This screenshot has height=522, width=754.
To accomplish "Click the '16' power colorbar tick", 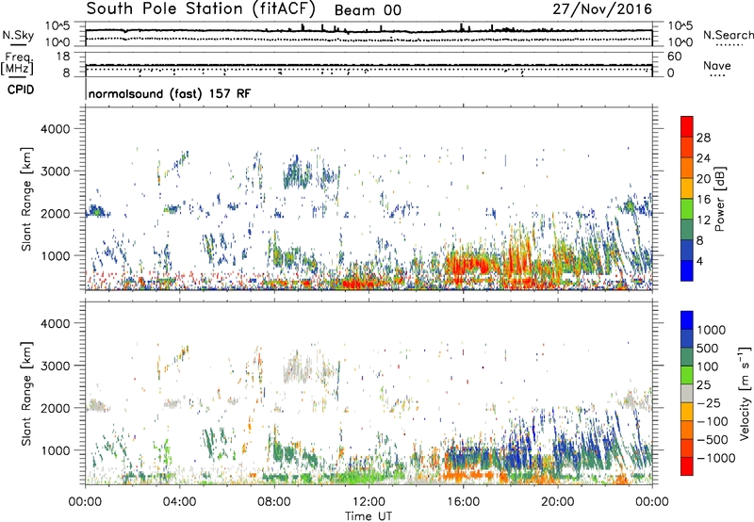I will pos(703,200).
